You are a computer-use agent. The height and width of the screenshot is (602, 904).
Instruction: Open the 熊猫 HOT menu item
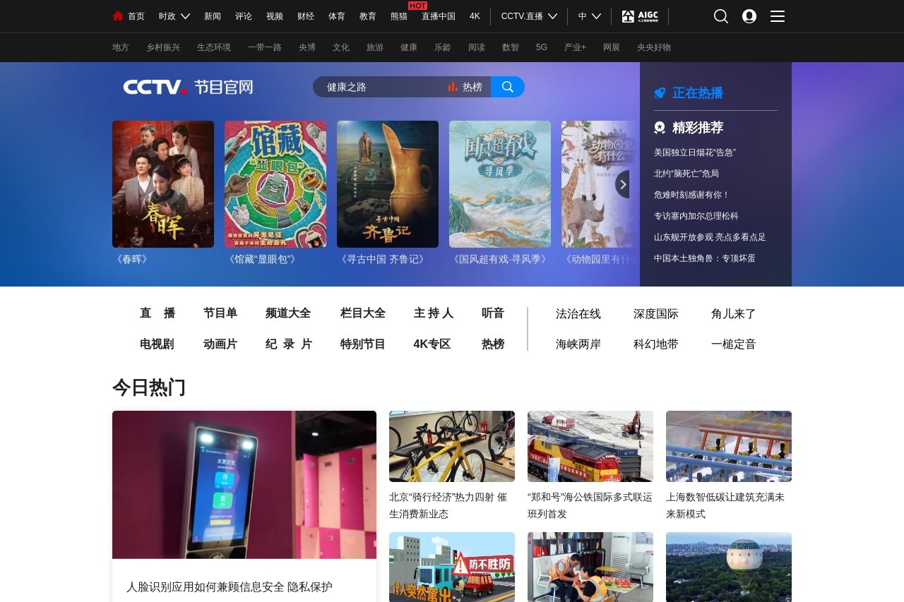click(399, 16)
